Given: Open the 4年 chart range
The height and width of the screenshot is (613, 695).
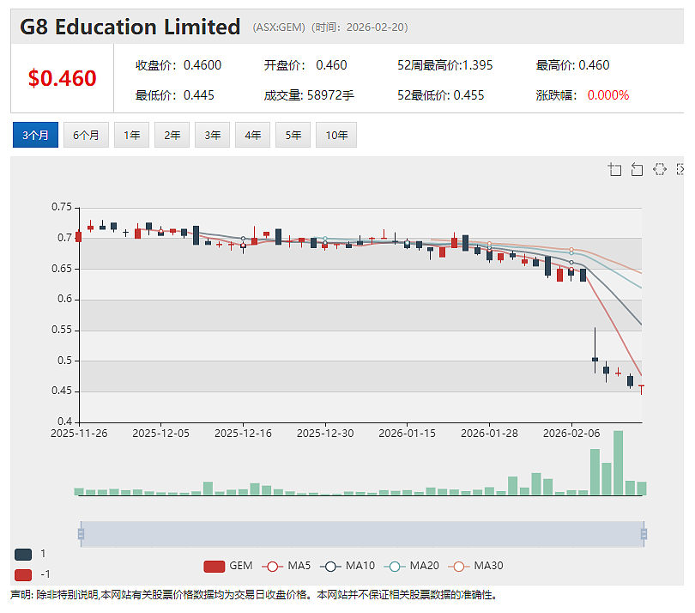Looking at the screenshot, I should 252,135.
